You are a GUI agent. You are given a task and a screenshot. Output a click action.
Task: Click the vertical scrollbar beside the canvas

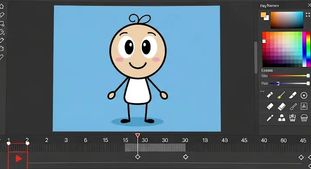256,57
